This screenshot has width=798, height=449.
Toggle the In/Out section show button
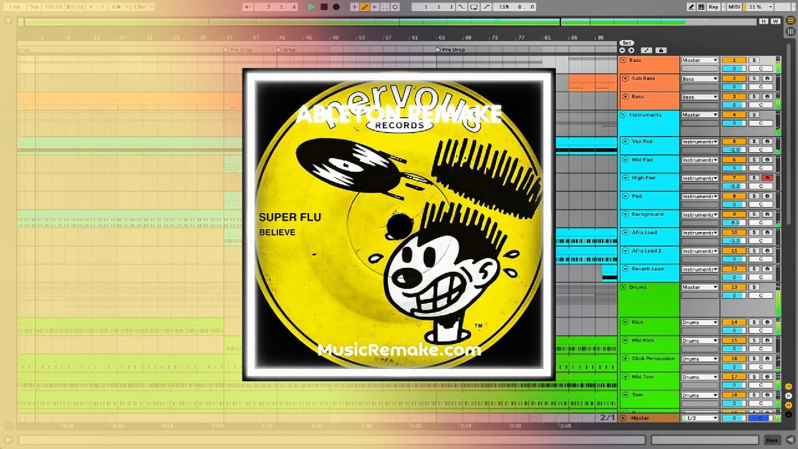(788, 387)
